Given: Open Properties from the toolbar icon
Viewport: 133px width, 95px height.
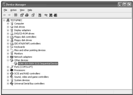Looking at the screenshot, I should tap(22, 15).
